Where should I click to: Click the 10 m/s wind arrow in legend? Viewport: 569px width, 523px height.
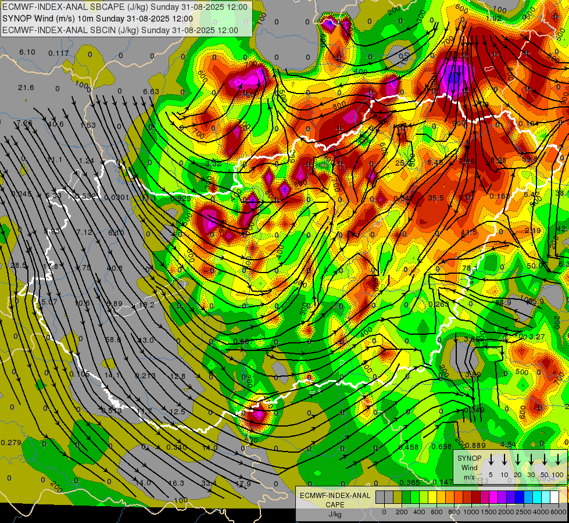504,459
